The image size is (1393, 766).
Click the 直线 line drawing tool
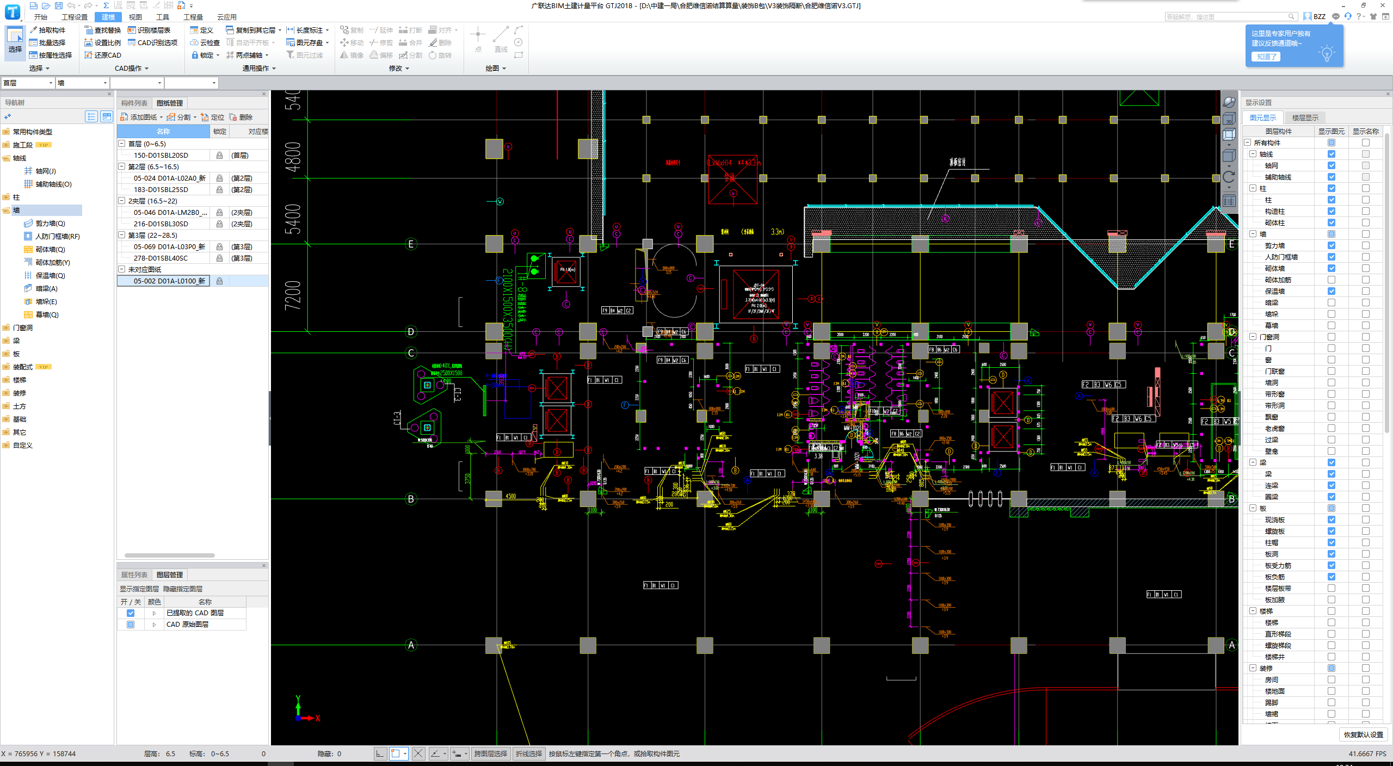tap(501, 40)
